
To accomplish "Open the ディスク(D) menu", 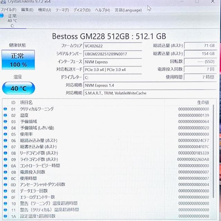I will tap(82, 10).
